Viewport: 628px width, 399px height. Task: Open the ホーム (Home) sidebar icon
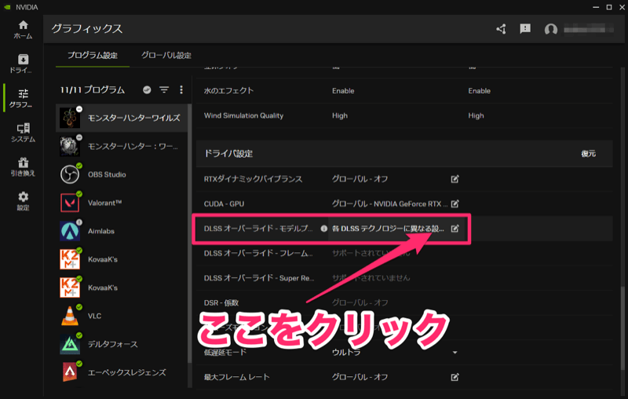pyautogui.click(x=21, y=29)
